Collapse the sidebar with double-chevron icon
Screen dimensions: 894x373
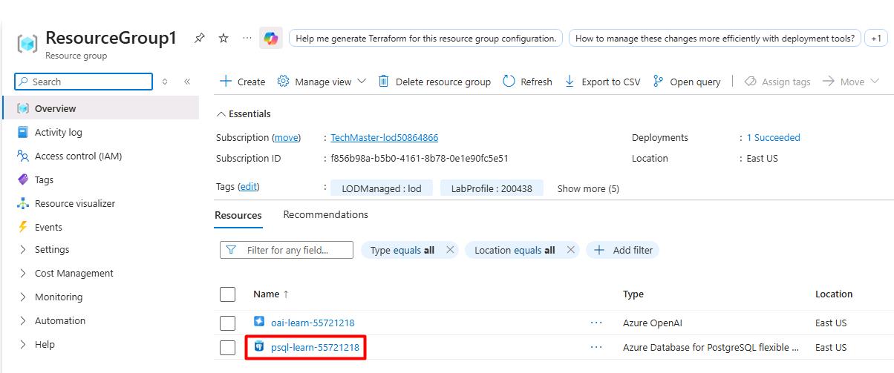coord(187,82)
